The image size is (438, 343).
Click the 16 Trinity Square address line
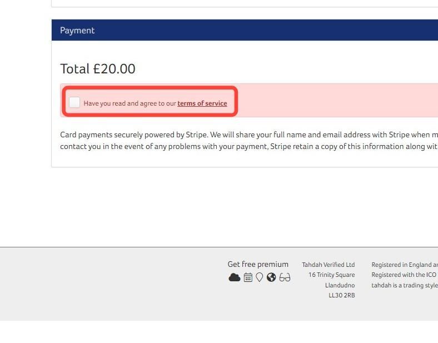pyautogui.click(x=331, y=275)
